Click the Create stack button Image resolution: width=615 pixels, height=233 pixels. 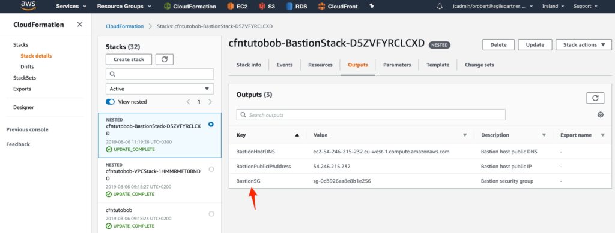click(129, 59)
